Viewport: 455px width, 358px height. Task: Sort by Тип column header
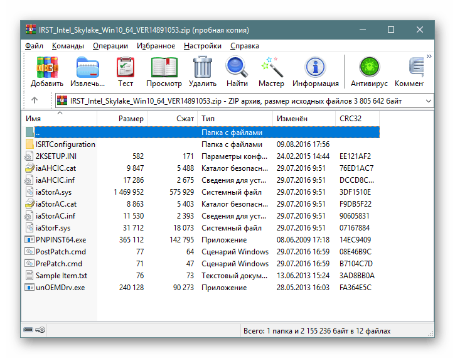pos(235,119)
